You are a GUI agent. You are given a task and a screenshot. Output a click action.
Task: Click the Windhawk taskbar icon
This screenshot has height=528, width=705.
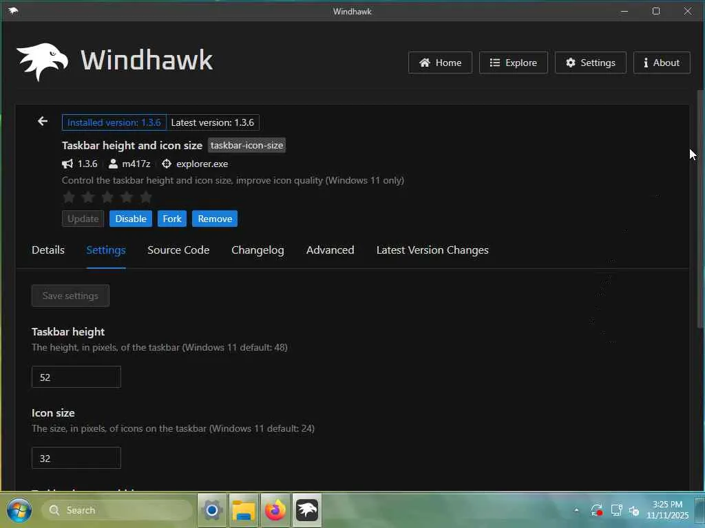[x=307, y=511]
